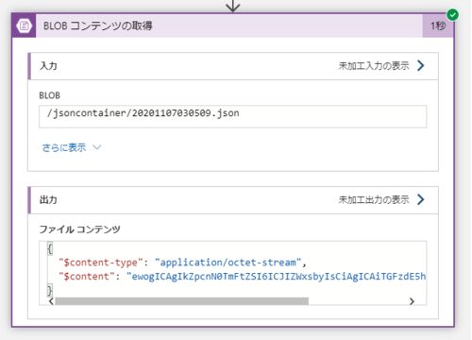
Task: Click the left scroll arrow of file content box
Action: pos(51,301)
